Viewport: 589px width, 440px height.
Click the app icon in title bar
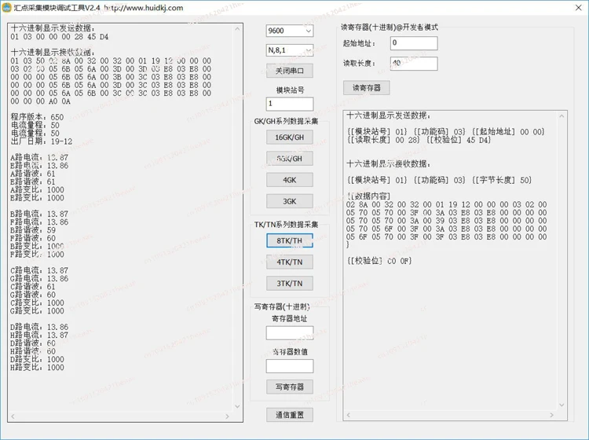[6, 8]
